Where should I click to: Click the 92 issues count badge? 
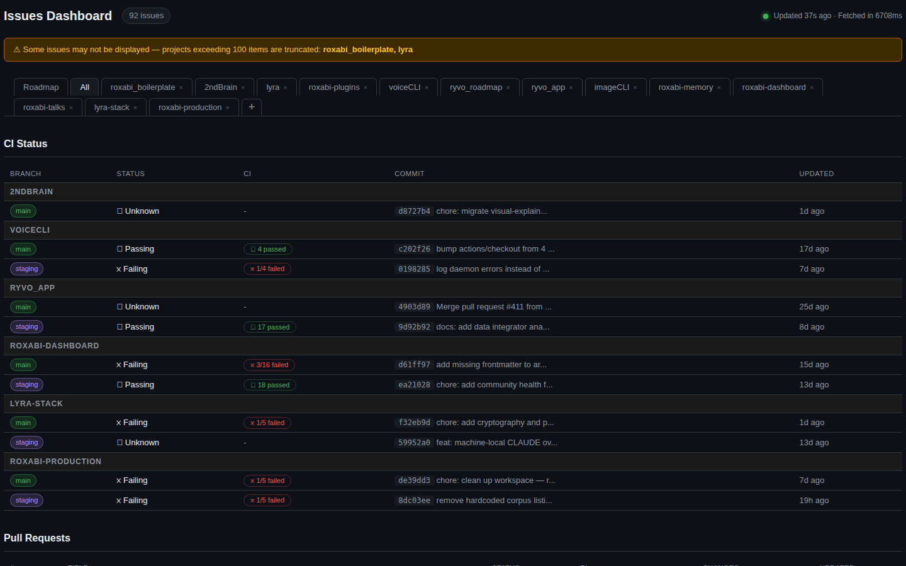point(146,16)
